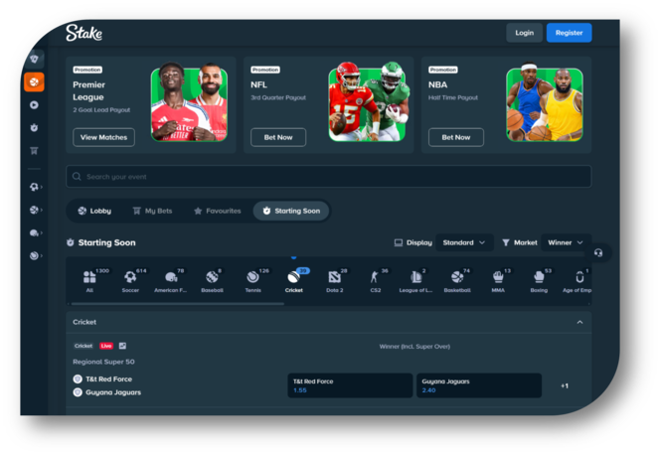
Task: Click View Matches for Premier League
Action: [x=103, y=137]
